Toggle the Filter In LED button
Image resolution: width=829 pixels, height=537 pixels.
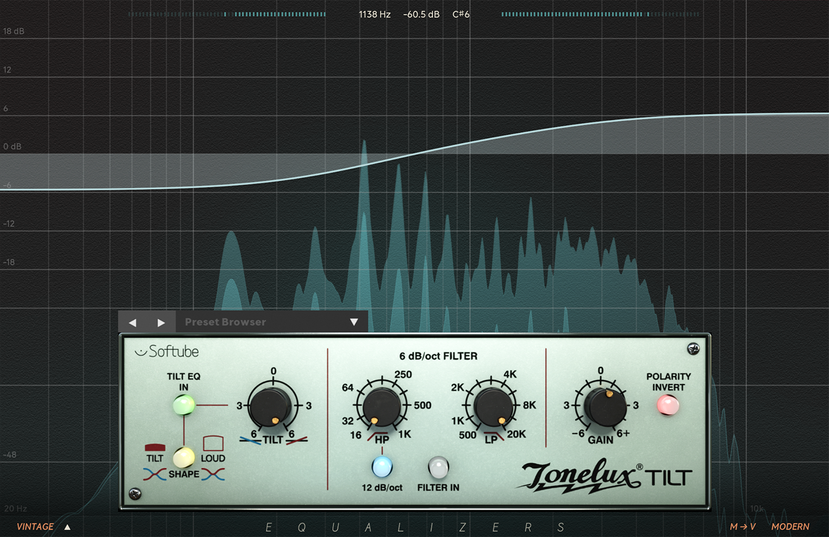(438, 468)
